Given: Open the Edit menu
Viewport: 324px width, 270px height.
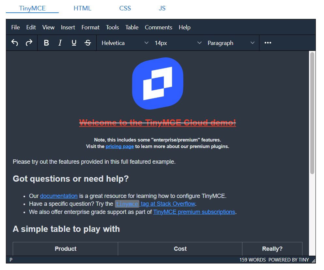Looking at the screenshot, I should (x=31, y=27).
